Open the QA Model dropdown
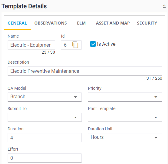This screenshot has height=164, width=168. 45,97
